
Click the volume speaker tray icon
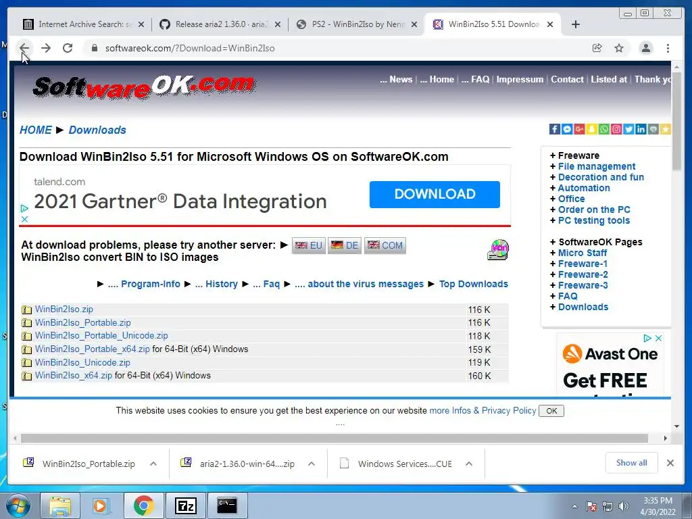click(624, 506)
